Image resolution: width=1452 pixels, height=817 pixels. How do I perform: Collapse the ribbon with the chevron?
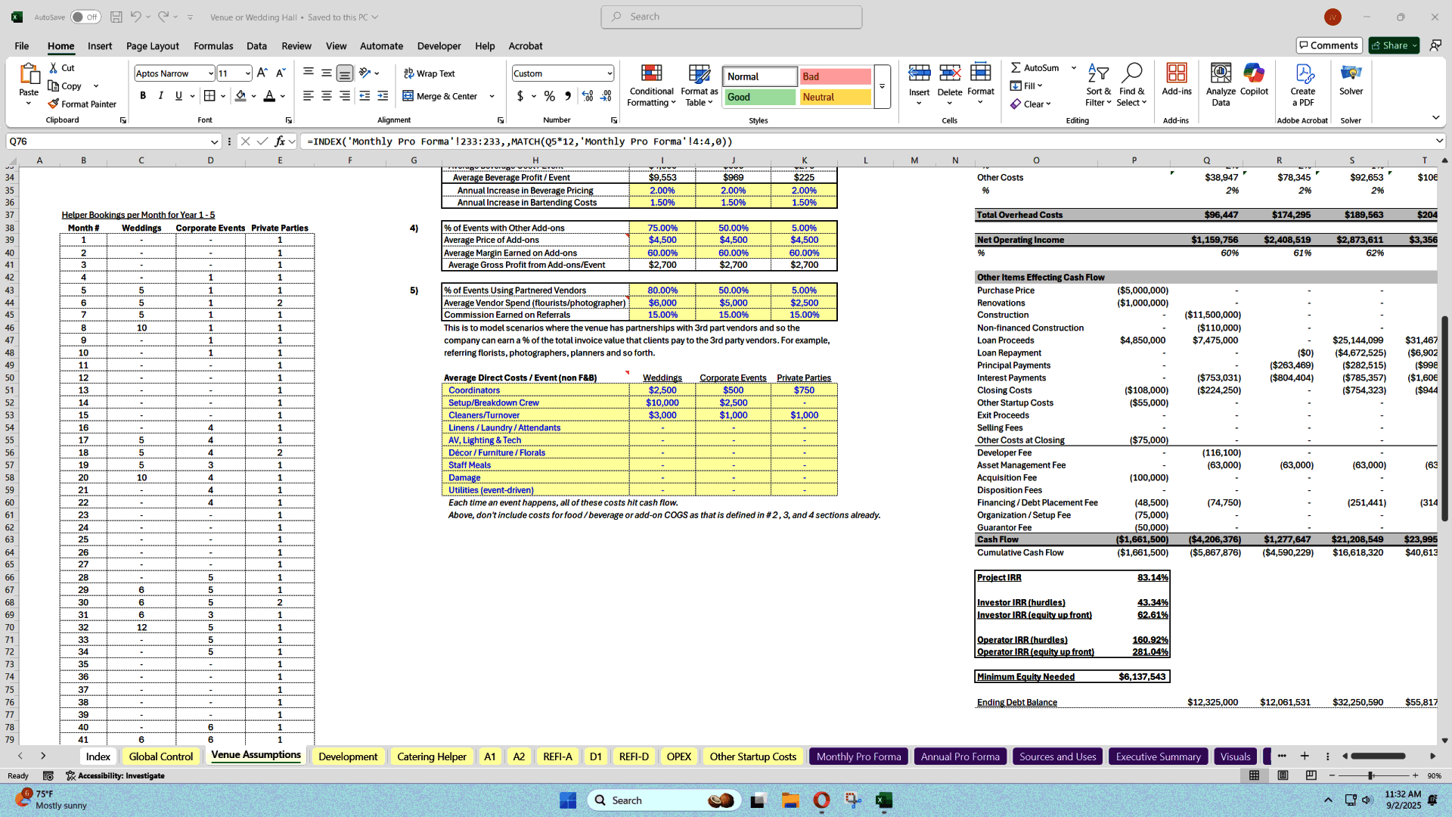click(x=1435, y=117)
